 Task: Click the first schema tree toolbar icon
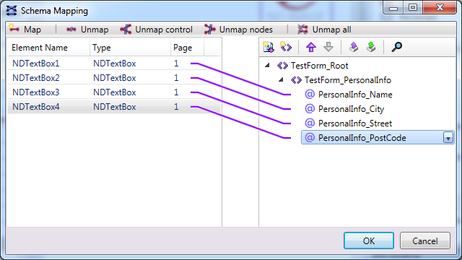point(269,47)
